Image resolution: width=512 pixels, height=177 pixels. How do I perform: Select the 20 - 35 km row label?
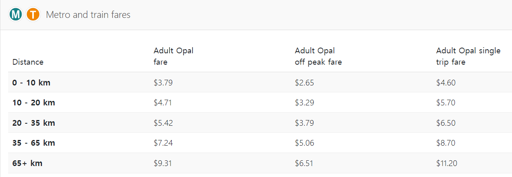(33, 123)
